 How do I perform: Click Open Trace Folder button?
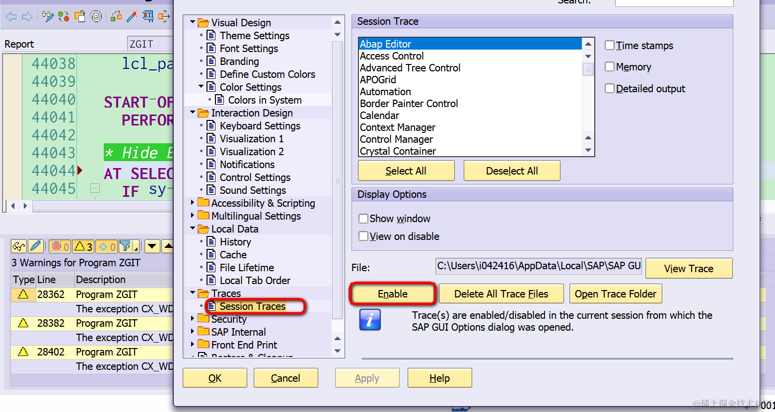point(616,294)
